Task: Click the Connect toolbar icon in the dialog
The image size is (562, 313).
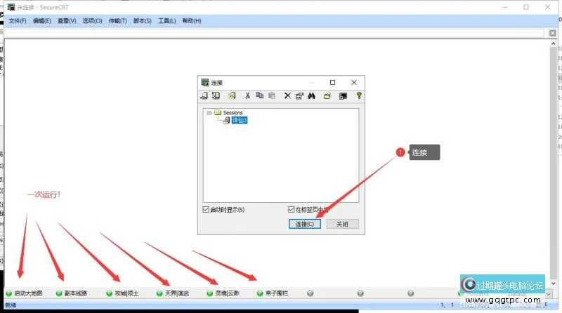Action: (204, 95)
